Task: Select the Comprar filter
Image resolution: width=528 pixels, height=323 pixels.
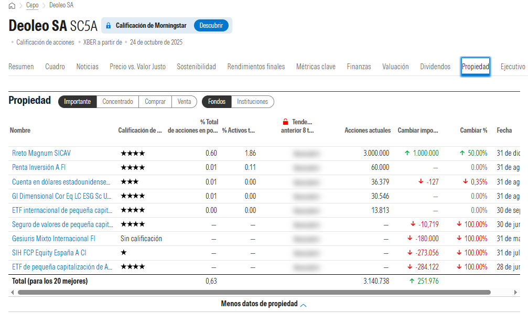Action: tap(155, 102)
